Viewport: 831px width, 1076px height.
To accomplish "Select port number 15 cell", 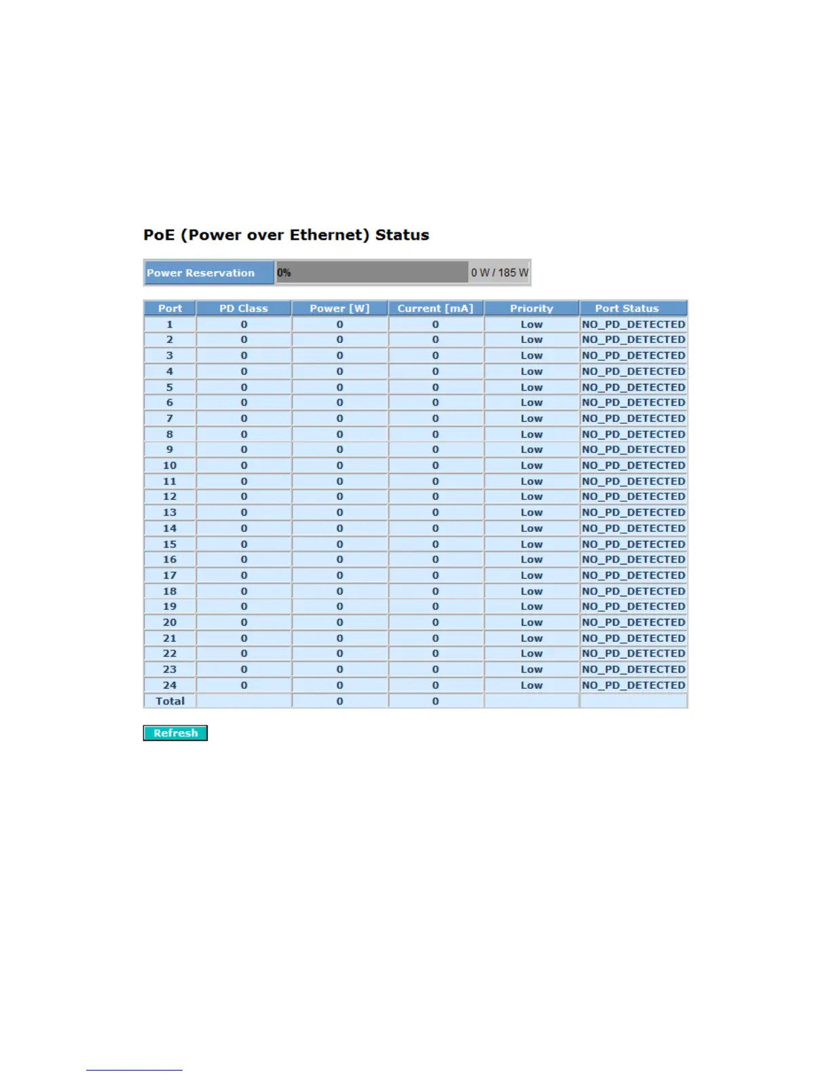I will (x=170, y=544).
